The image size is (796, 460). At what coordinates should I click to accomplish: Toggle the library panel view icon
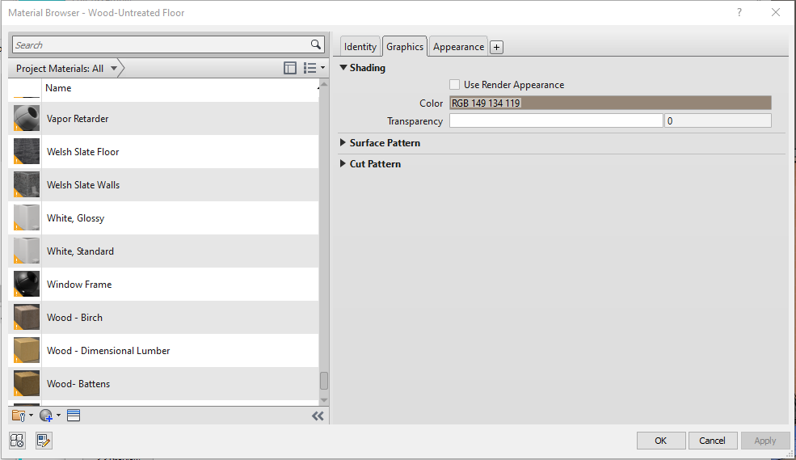[290, 69]
